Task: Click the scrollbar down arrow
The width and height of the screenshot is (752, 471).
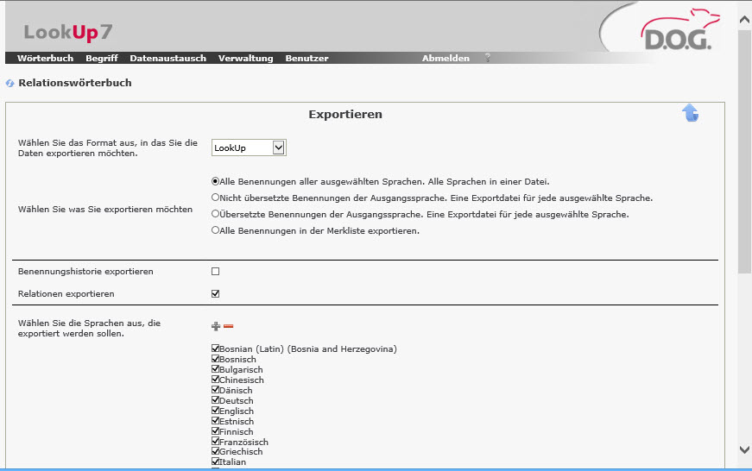Action: (x=744, y=449)
